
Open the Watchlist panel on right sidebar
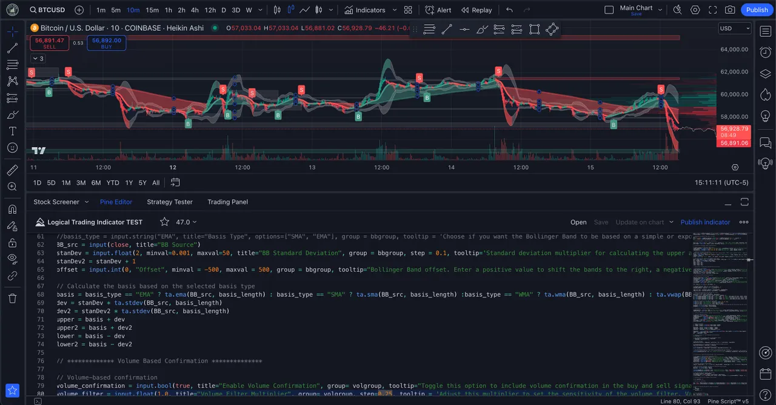coord(765,31)
